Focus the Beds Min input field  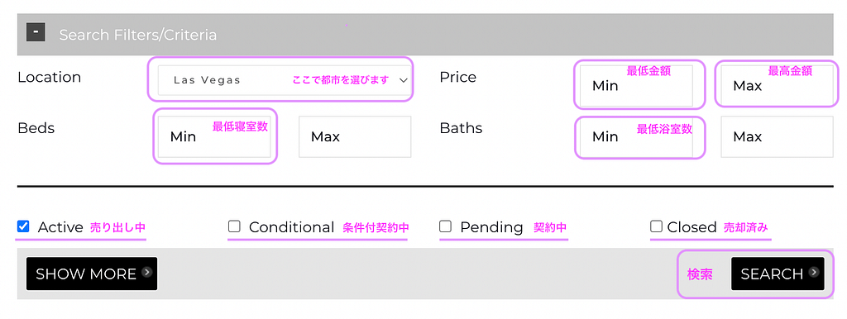214,136
